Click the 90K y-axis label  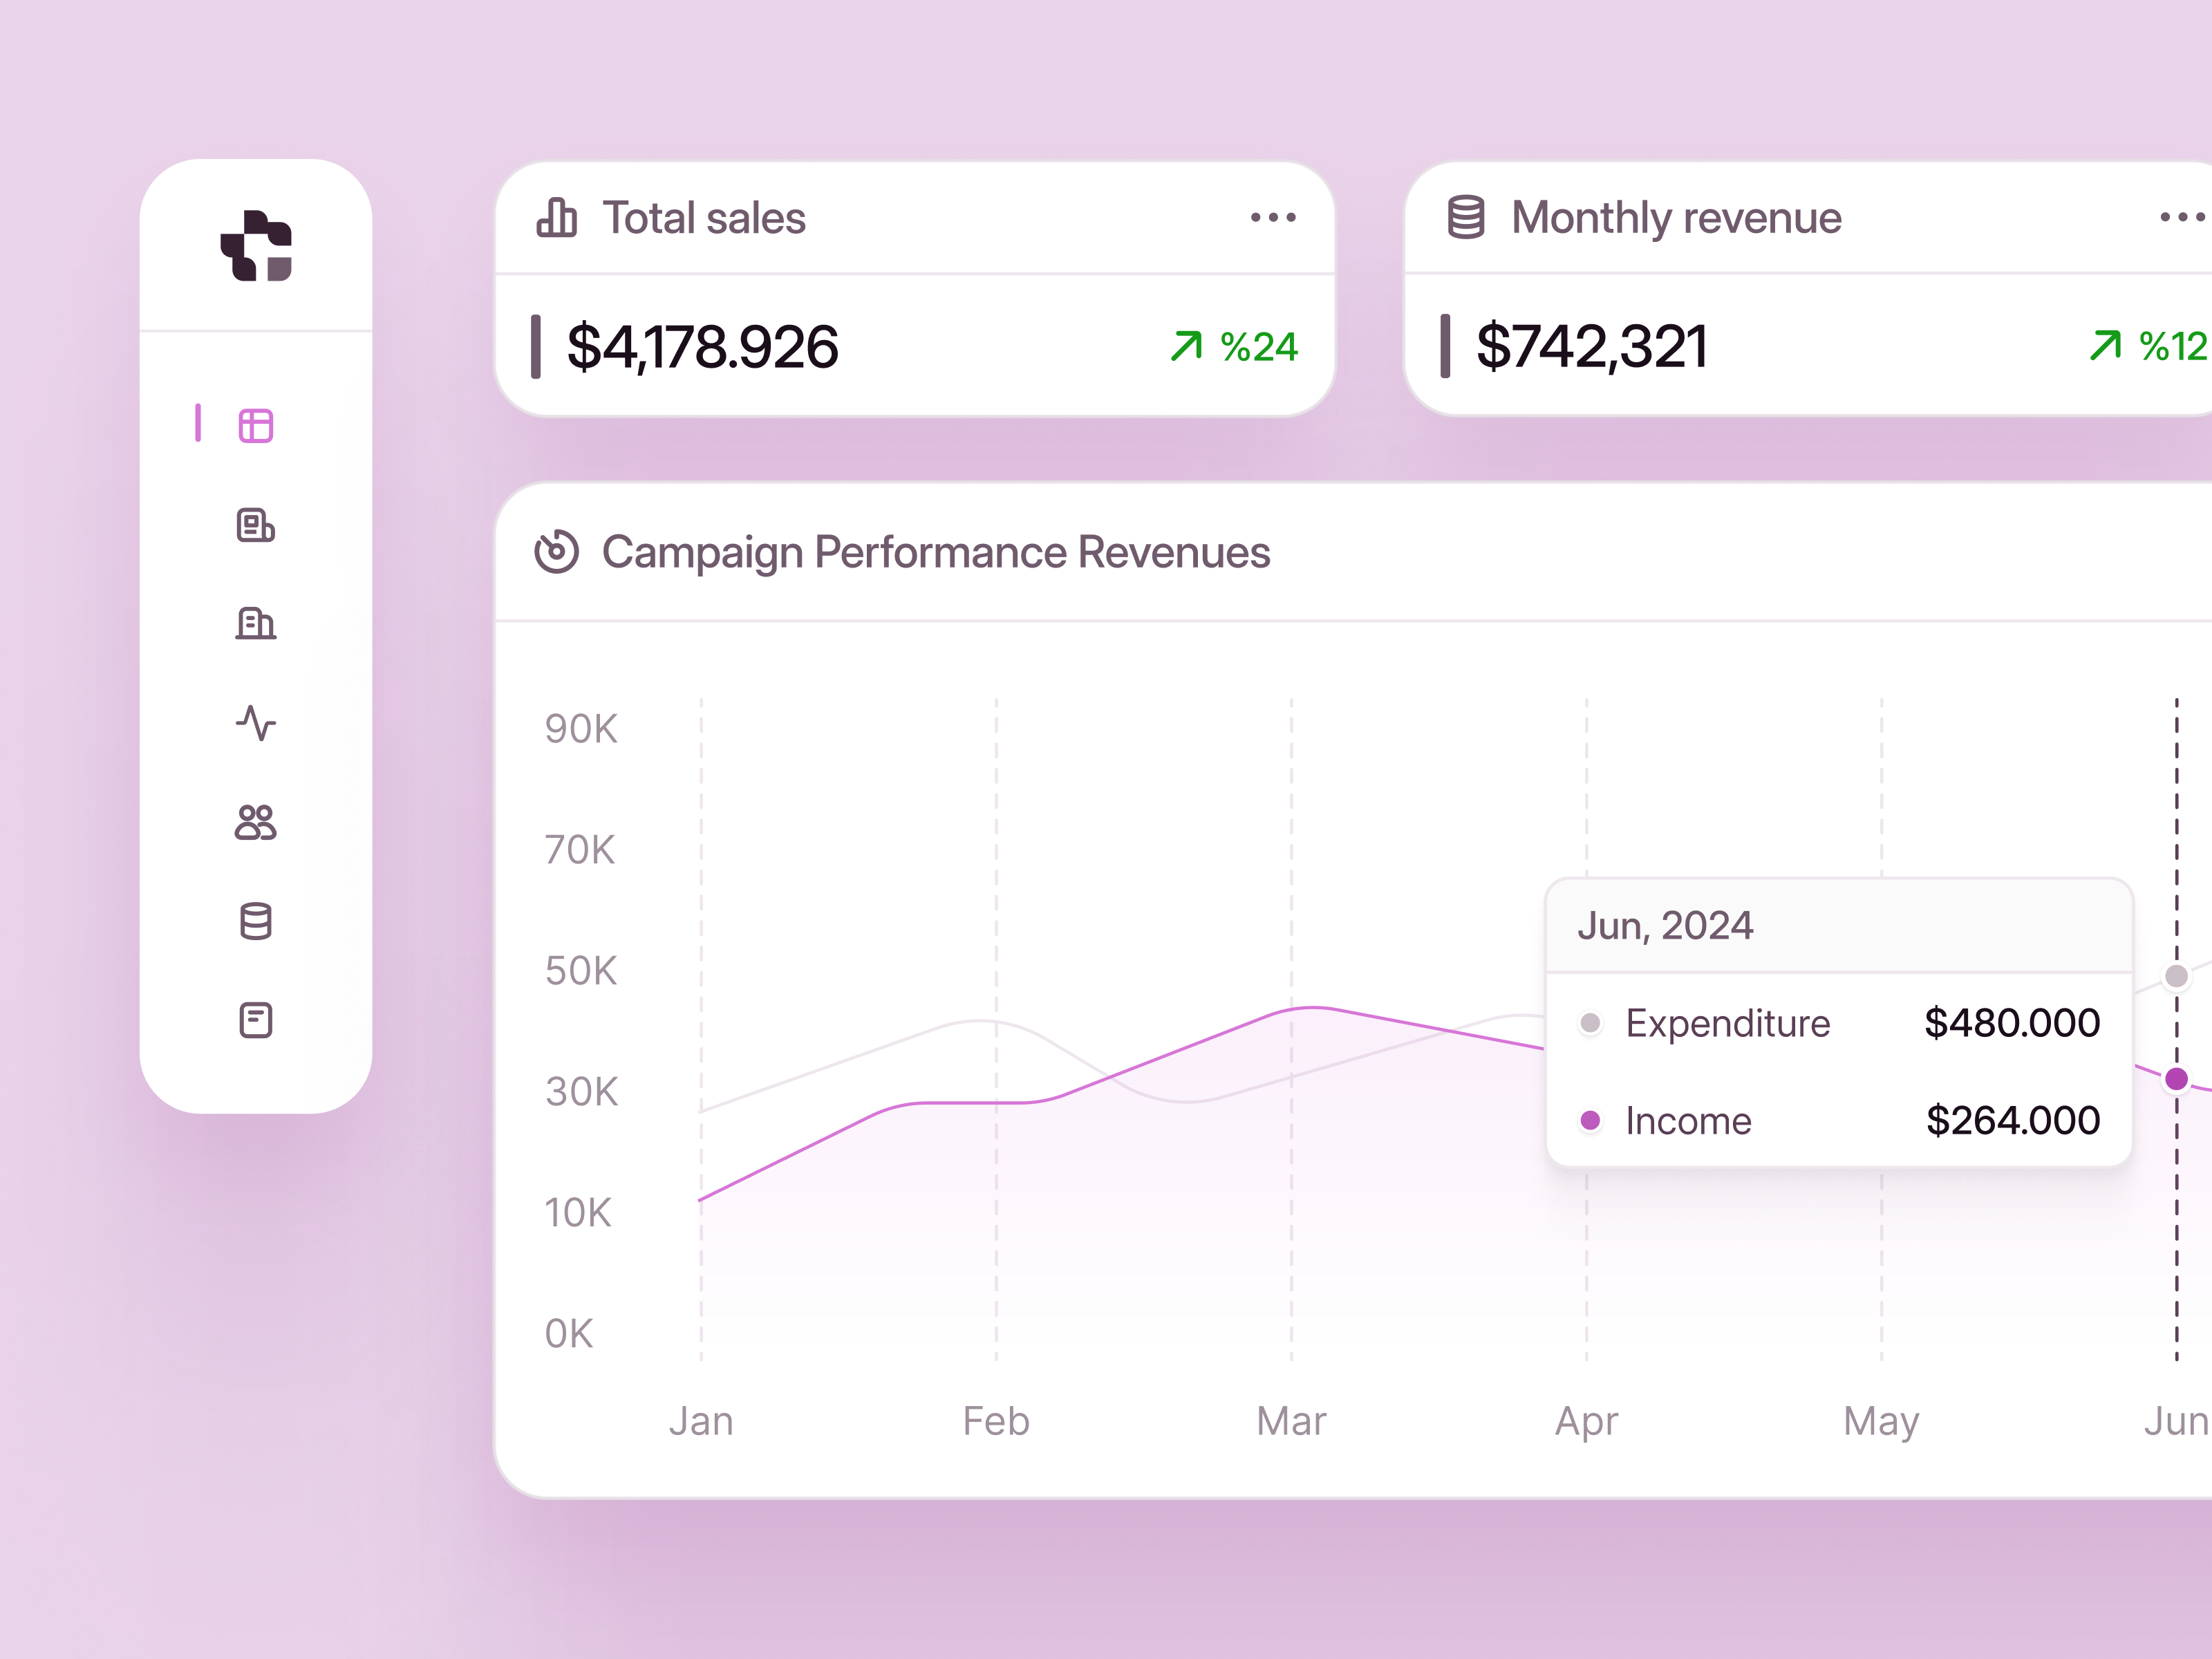tap(581, 729)
